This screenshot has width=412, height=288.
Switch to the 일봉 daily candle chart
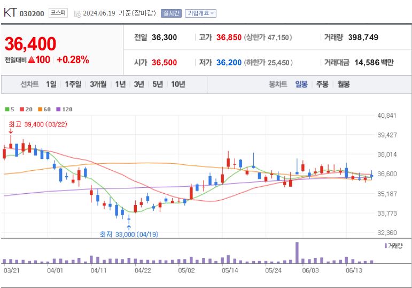[x=301, y=84]
